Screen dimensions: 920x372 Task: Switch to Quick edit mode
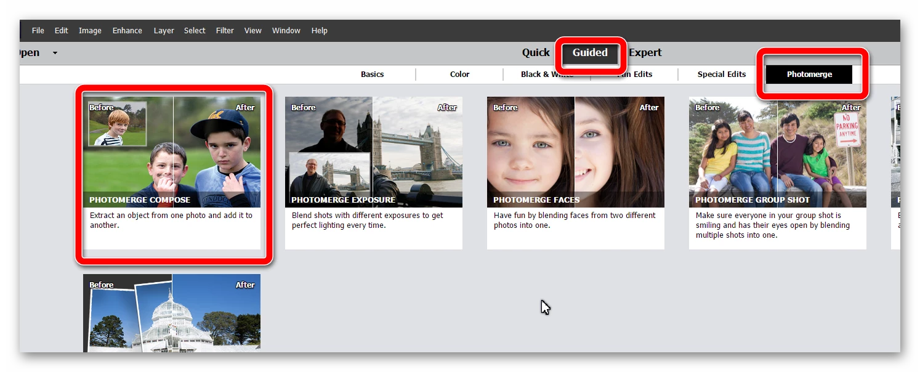[536, 53]
